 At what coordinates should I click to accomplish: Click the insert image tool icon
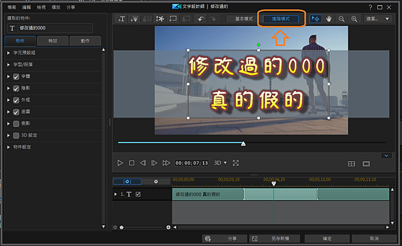click(x=147, y=19)
